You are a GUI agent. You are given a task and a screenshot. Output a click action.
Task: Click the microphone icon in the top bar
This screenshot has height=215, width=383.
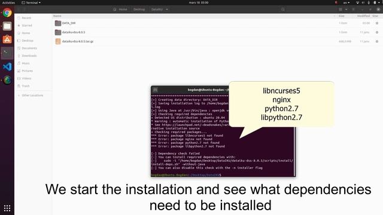click(369, 2)
